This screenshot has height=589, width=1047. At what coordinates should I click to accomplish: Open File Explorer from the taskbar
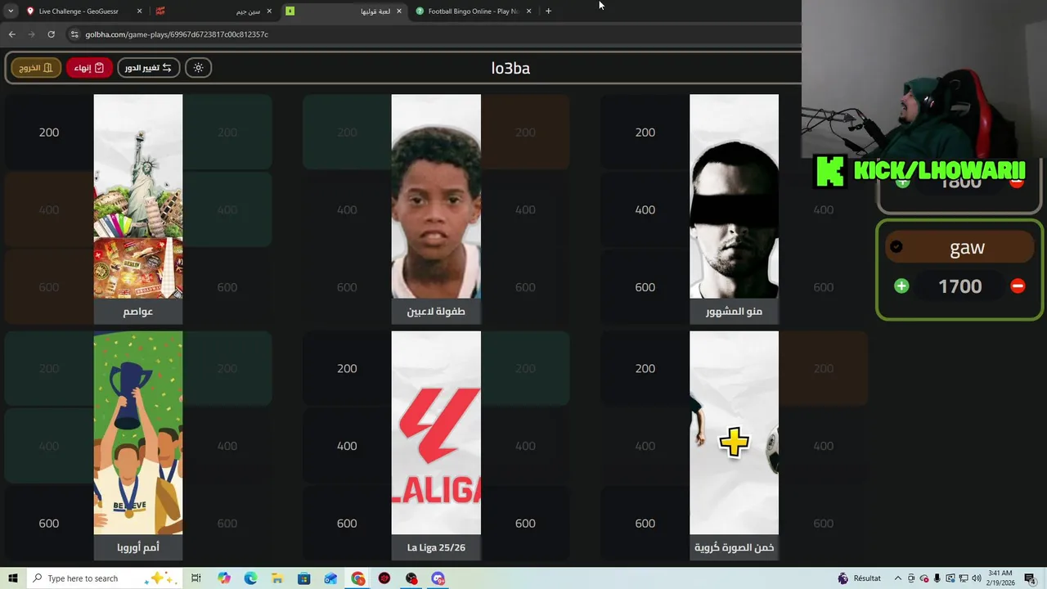click(x=277, y=578)
